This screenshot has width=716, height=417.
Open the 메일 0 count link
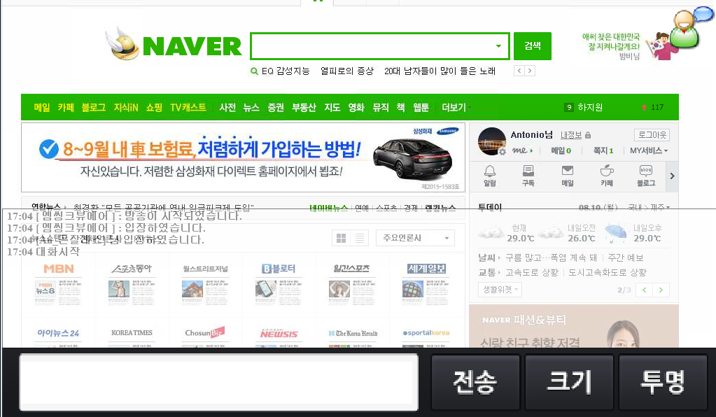coord(561,150)
